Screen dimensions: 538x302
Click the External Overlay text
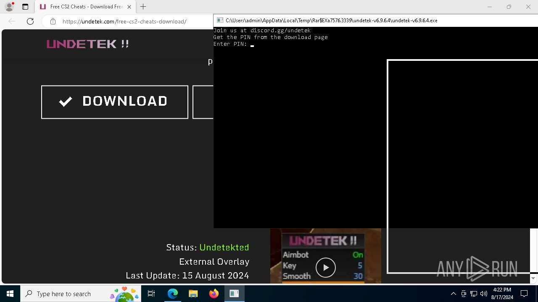point(214,262)
